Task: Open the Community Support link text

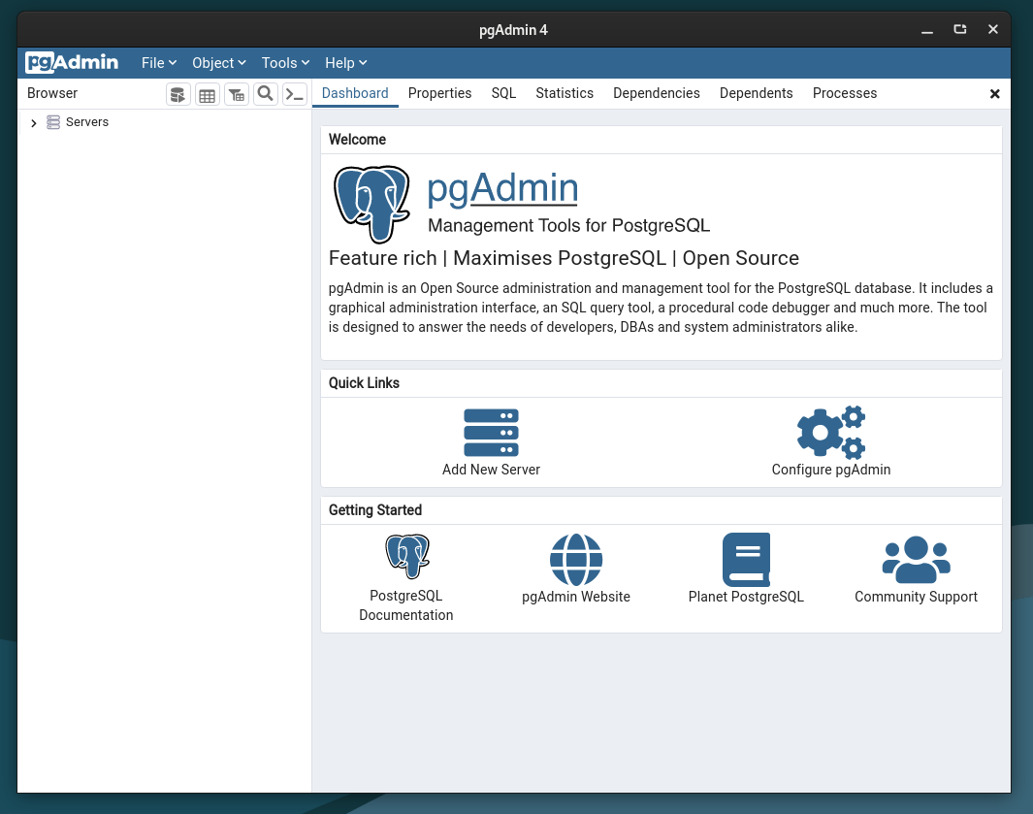Action: coord(916,597)
